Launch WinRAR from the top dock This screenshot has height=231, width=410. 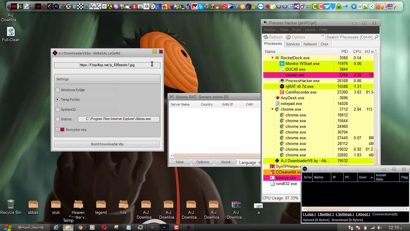click(x=62, y=6)
